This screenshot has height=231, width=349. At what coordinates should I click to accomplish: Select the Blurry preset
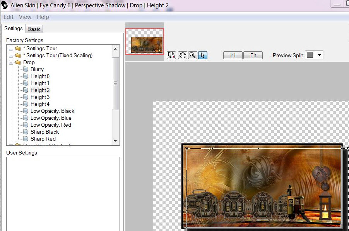click(37, 69)
